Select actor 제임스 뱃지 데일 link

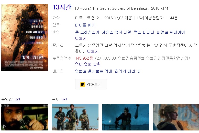(116, 32)
